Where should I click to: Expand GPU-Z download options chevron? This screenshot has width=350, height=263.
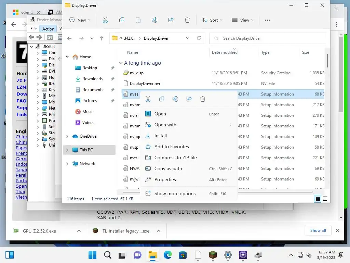pos(79,231)
